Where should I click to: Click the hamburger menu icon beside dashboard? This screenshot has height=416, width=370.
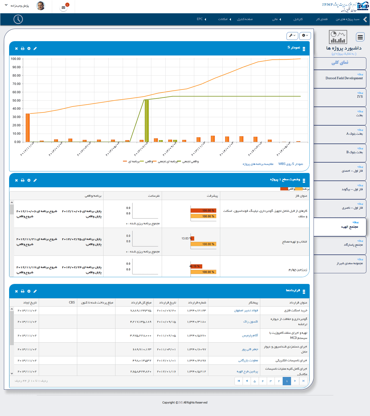[x=360, y=37]
